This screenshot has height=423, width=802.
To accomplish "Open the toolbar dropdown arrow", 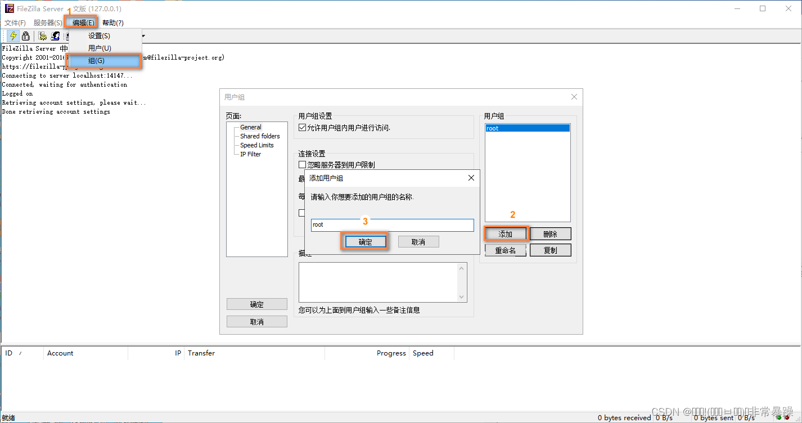I will point(143,36).
